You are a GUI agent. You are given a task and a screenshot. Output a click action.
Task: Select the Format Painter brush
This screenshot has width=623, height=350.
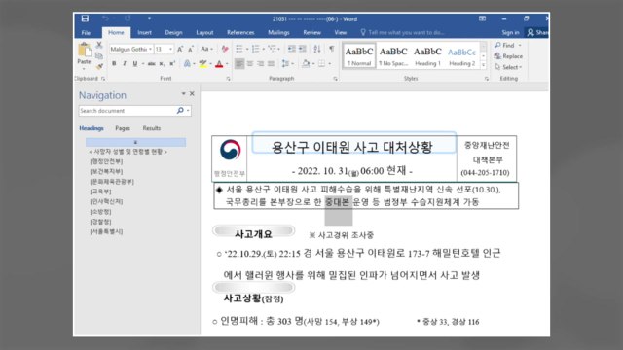tap(99, 66)
